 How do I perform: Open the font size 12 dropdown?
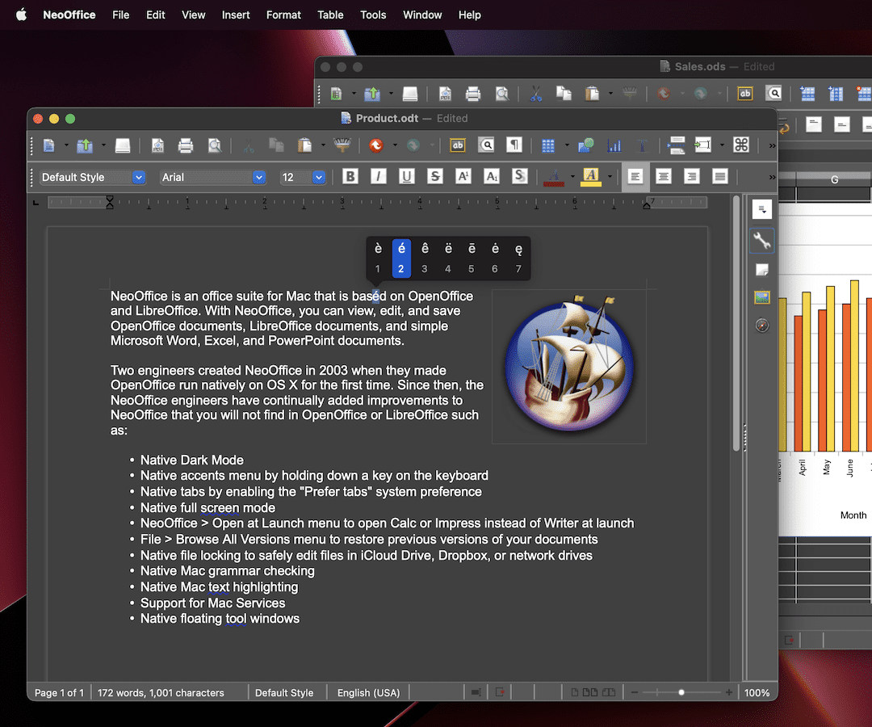(x=319, y=178)
